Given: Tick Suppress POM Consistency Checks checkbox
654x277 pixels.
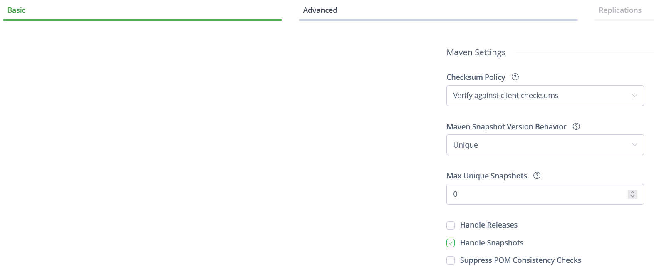Looking at the screenshot, I should 451,260.
